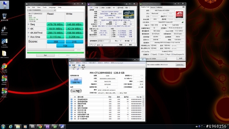Open the Language menu in CrystalDiskInfo
This screenshot has width=229, height=129.
tap(117, 63)
